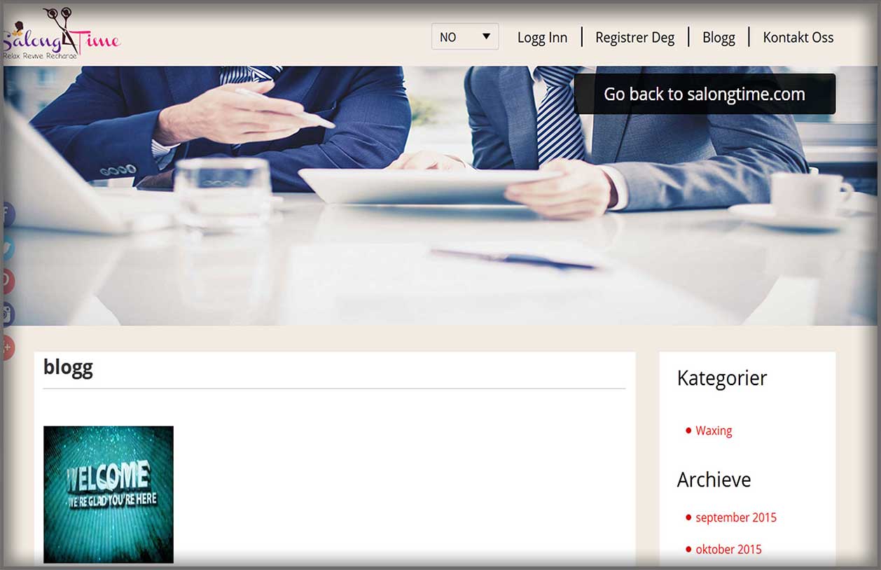Open the Welcome blog post thumbnail
The width and height of the screenshot is (881, 570).
(x=109, y=494)
